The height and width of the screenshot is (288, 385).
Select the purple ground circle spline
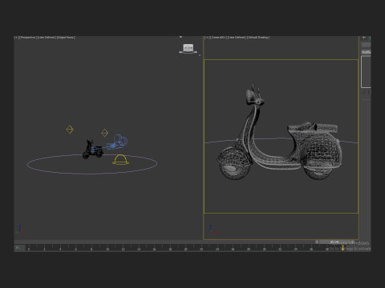point(92,164)
